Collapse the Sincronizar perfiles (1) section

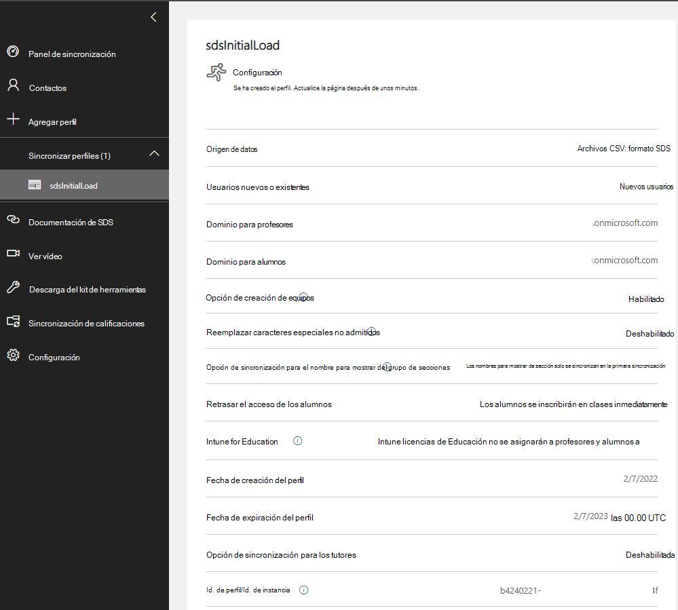point(154,154)
